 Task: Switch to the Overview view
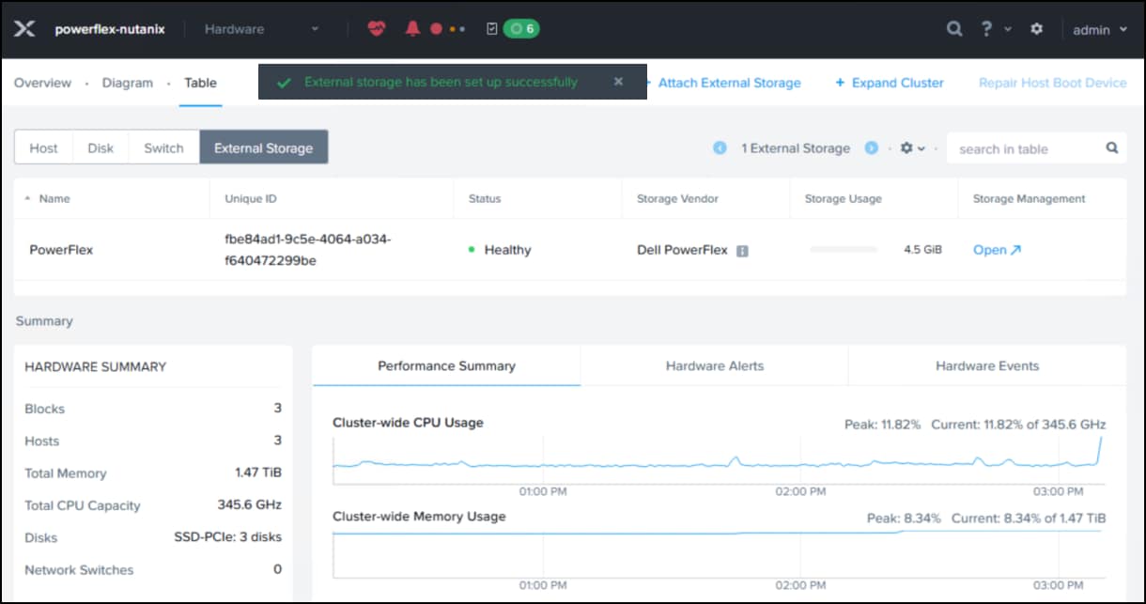pyautogui.click(x=43, y=83)
